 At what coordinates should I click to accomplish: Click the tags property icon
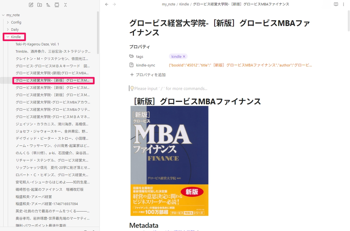pyautogui.click(x=132, y=57)
